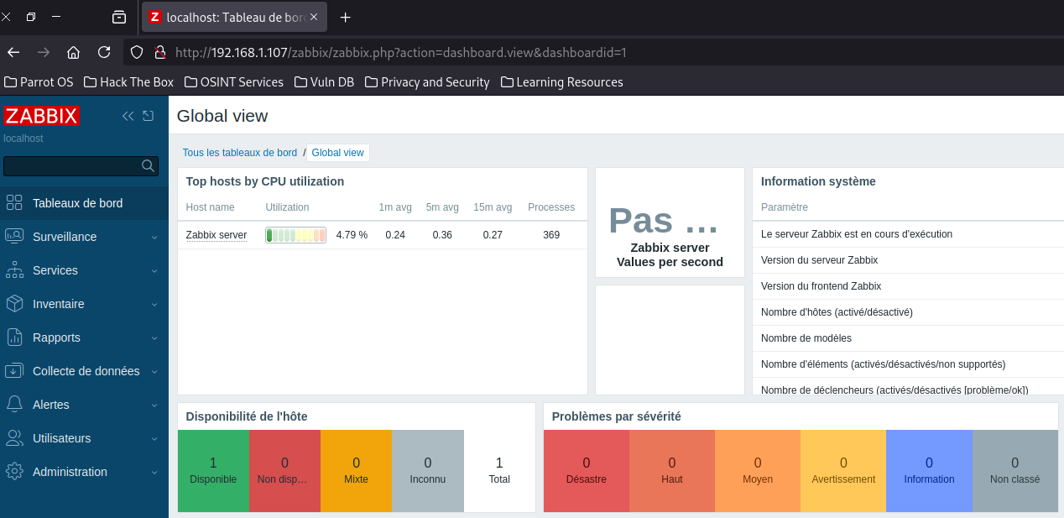Click the Rapports chart icon
1064x518 pixels.
pos(14,337)
